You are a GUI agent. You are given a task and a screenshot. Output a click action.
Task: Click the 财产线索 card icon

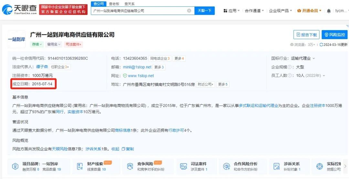pos(79,166)
